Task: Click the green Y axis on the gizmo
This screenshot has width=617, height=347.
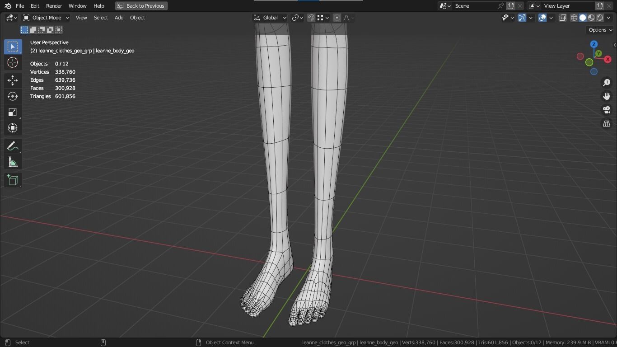Action: 599,53
